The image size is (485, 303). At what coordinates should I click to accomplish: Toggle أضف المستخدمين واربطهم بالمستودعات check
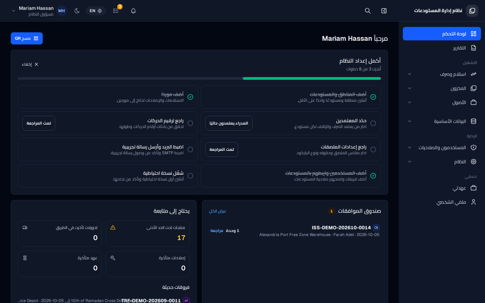373,176
